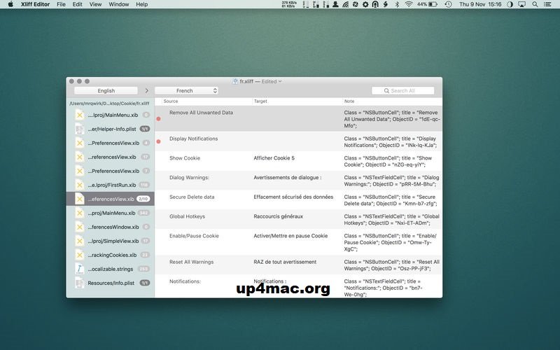Viewport: 560px width, 350px height.
Task: Click target 'Effacement sécurisé des données'
Action: click(293, 197)
